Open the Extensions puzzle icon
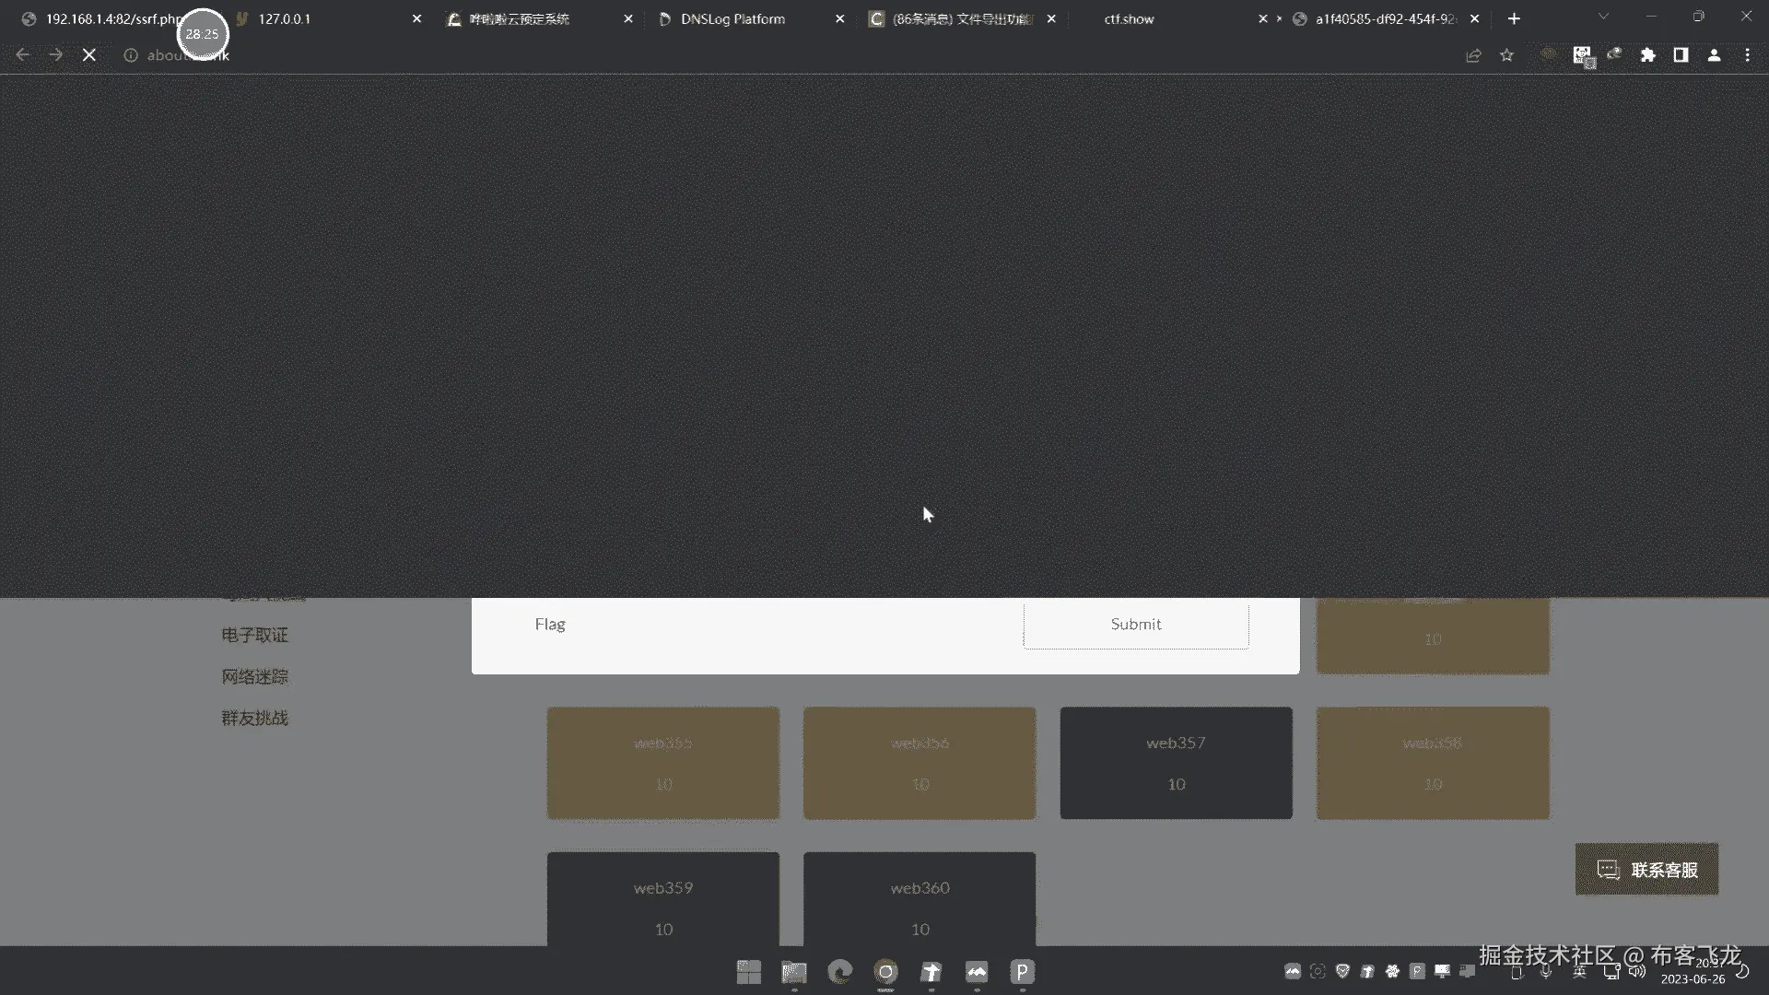 coord(1647,55)
